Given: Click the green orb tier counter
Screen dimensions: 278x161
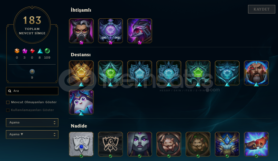Looking at the screenshot, I should coord(47,54).
